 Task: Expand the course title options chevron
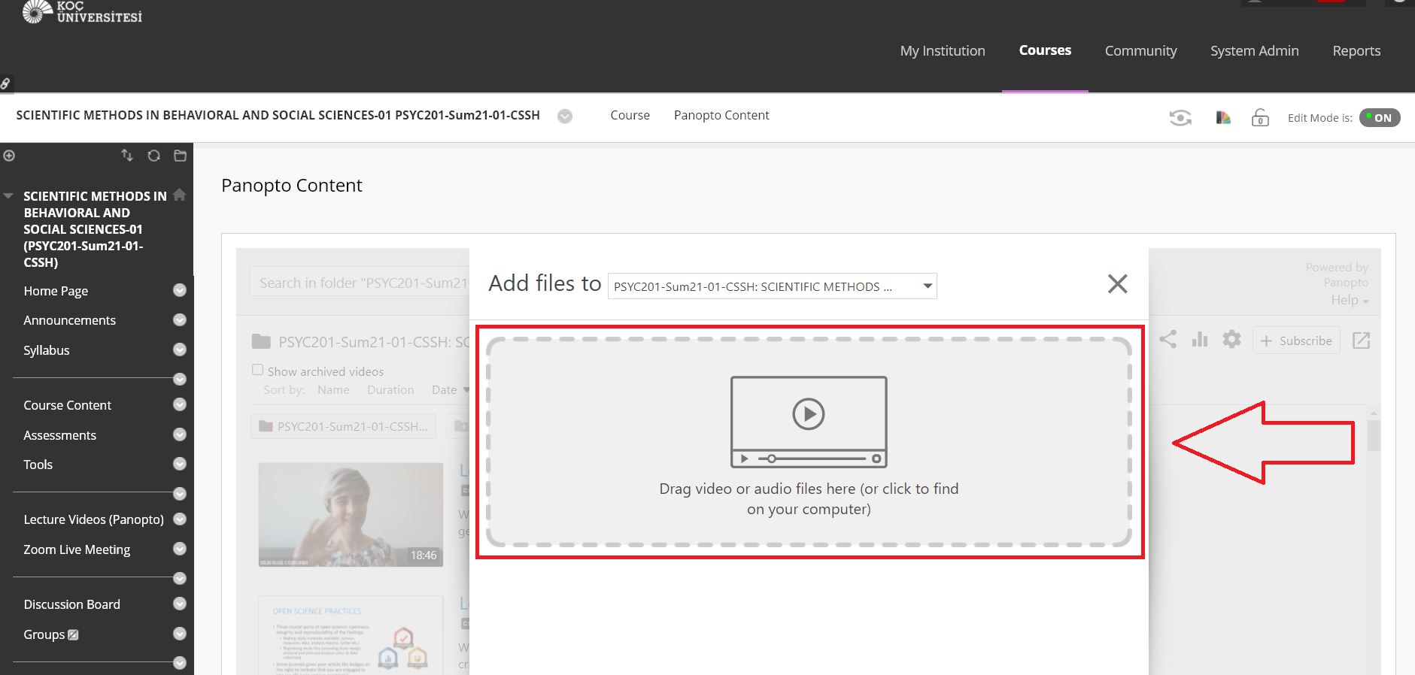pyautogui.click(x=565, y=117)
